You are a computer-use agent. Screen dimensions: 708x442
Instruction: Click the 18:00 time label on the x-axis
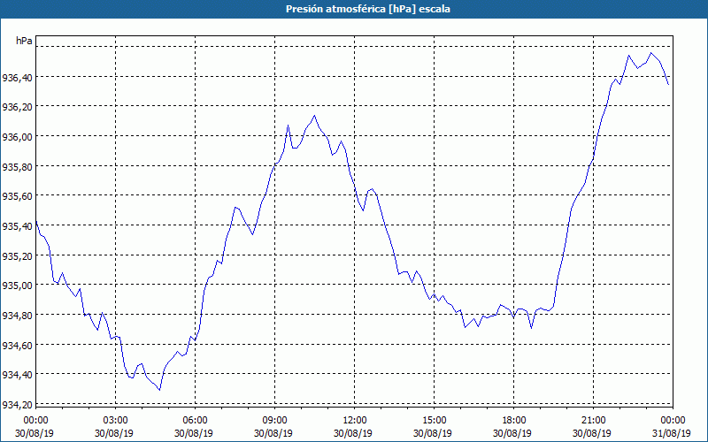click(514, 421)
